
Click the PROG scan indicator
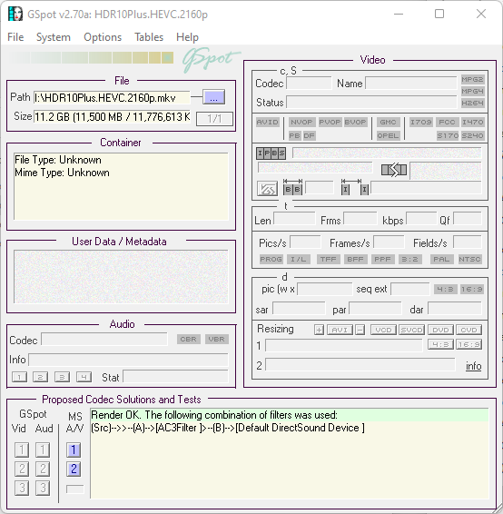[x=271, y=259]
